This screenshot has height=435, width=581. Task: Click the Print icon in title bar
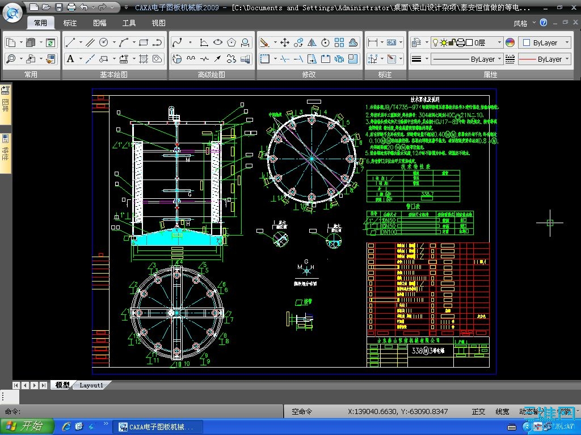71,7
